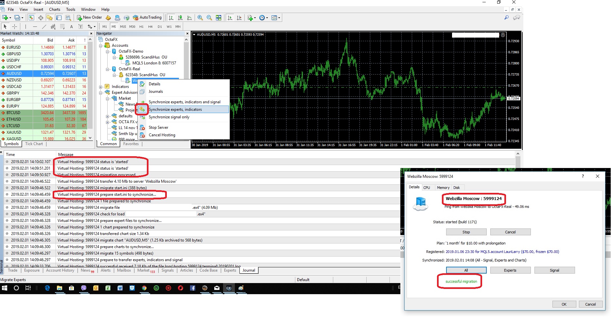
Task: Click the Journal log scrollbar up arrow
Action: pyautogui.click(x=518, y=154)
